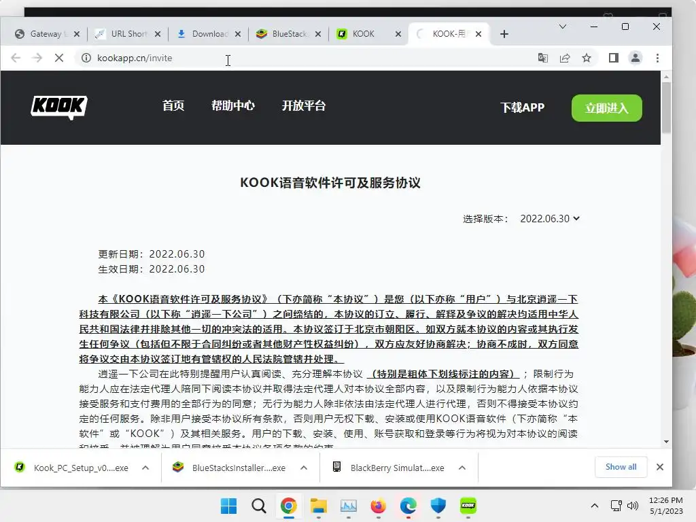Open the Google Translate page icon
Viewport: 696px width, 522px height.
(542, 58)
